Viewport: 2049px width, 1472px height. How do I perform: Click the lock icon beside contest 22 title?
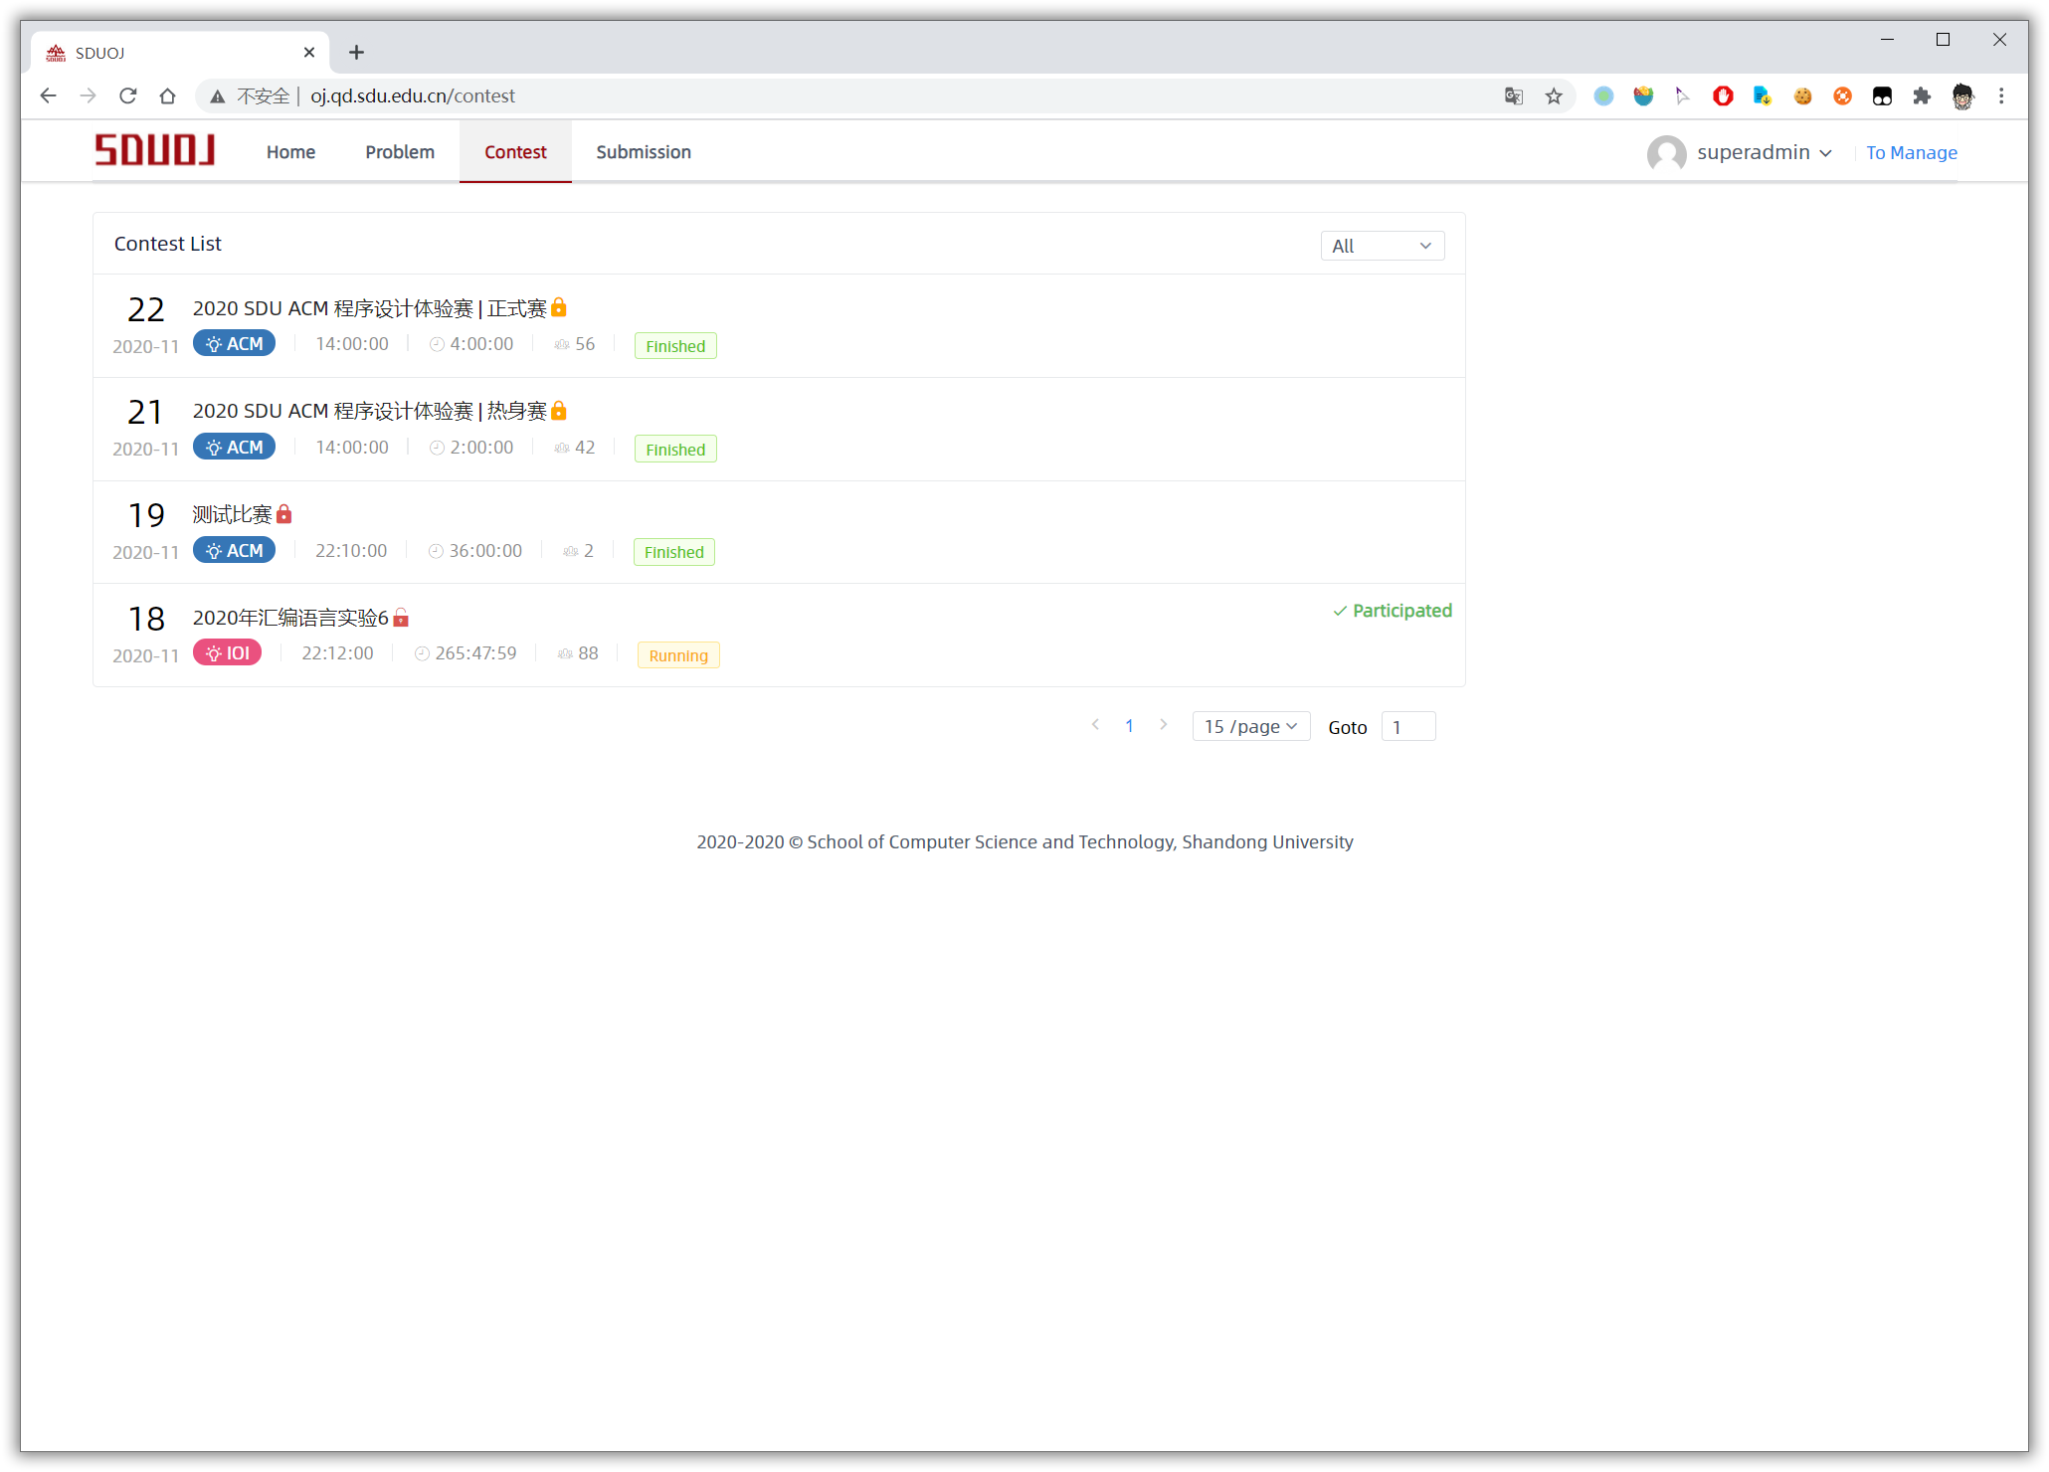pos(559,307)
